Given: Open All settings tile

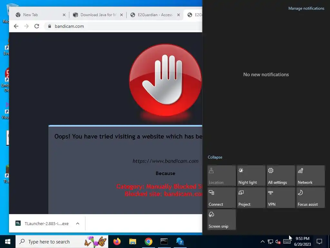Looking at the screenshot, I should click(281, 176).
